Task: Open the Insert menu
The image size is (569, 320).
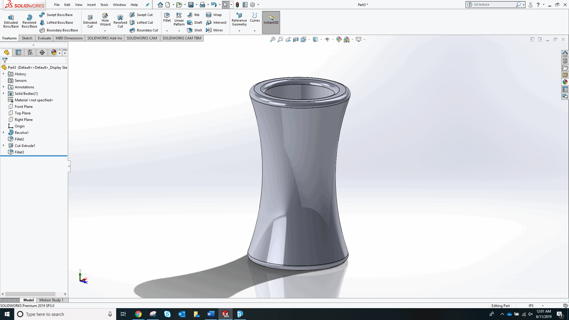Action: pos(91,5)
